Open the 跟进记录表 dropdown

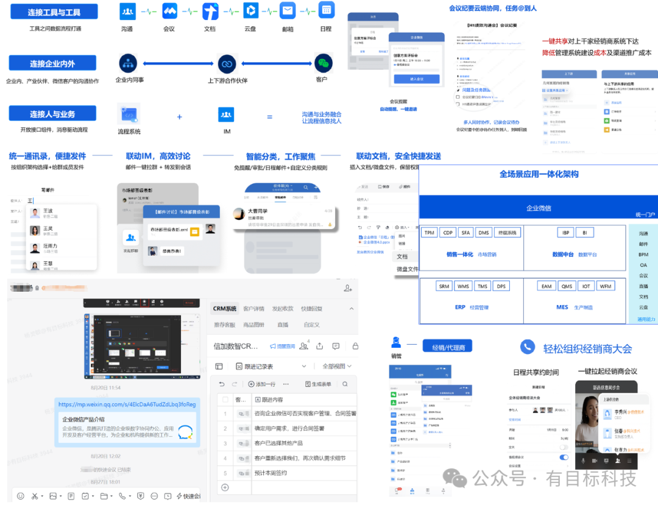[304, 366]
